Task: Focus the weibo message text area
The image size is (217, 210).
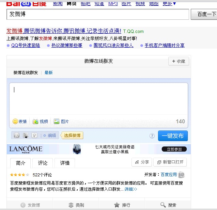Action: 98,99
